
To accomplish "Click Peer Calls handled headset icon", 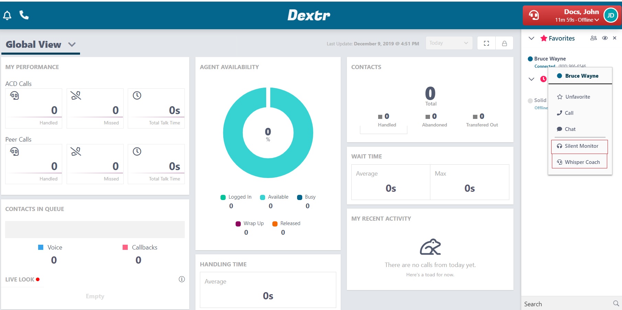I will click(14, 151).
